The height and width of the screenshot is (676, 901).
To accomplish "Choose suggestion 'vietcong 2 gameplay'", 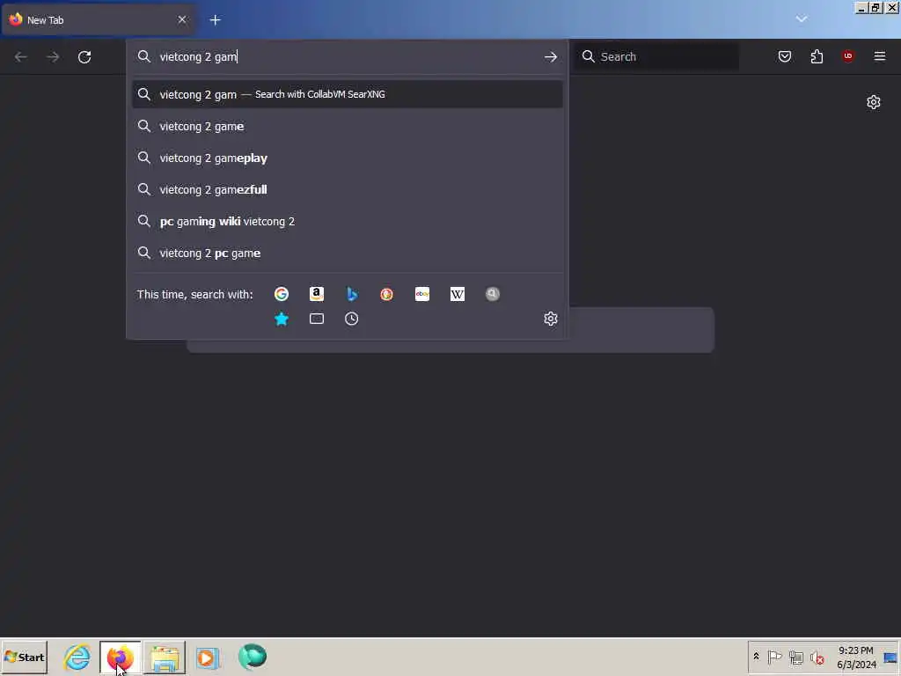I will click(x=347, y=158).
